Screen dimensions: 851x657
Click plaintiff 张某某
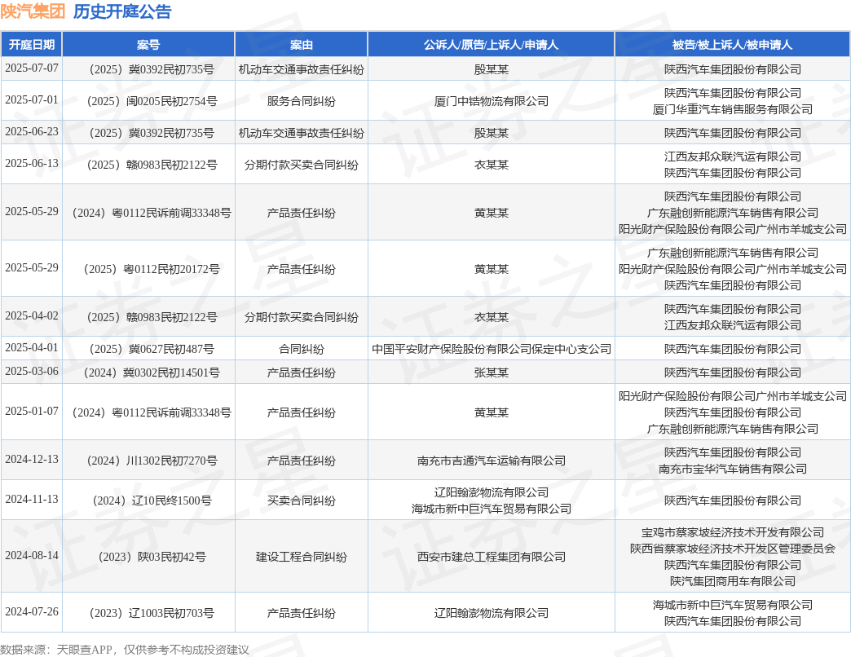(492, 373)
